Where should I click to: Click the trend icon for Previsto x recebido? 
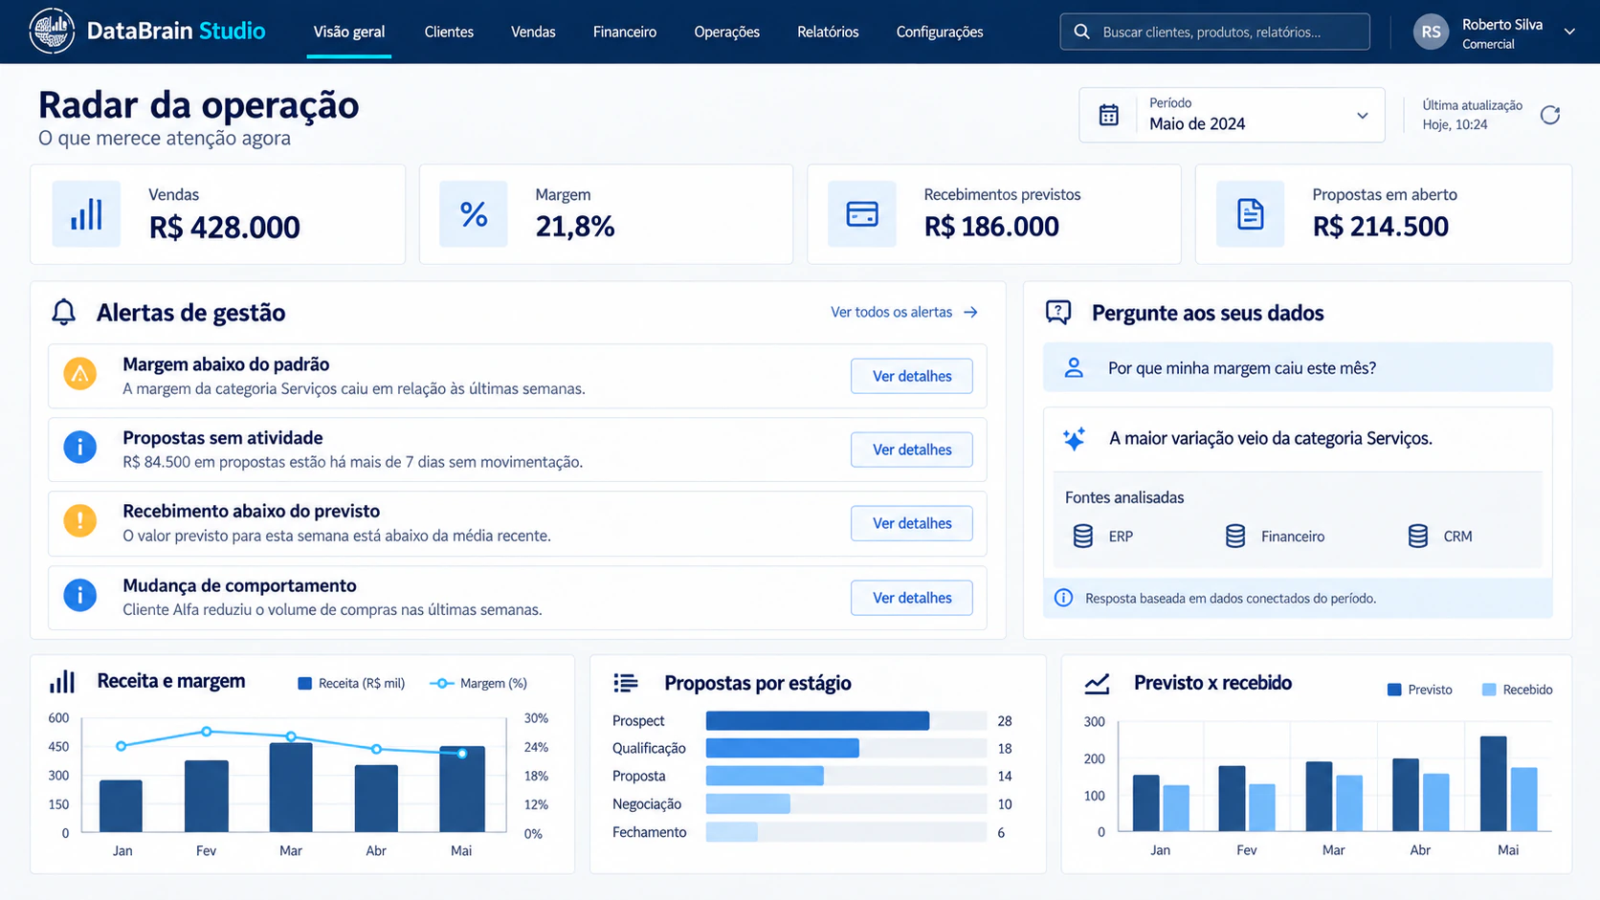pos(1097,683)
